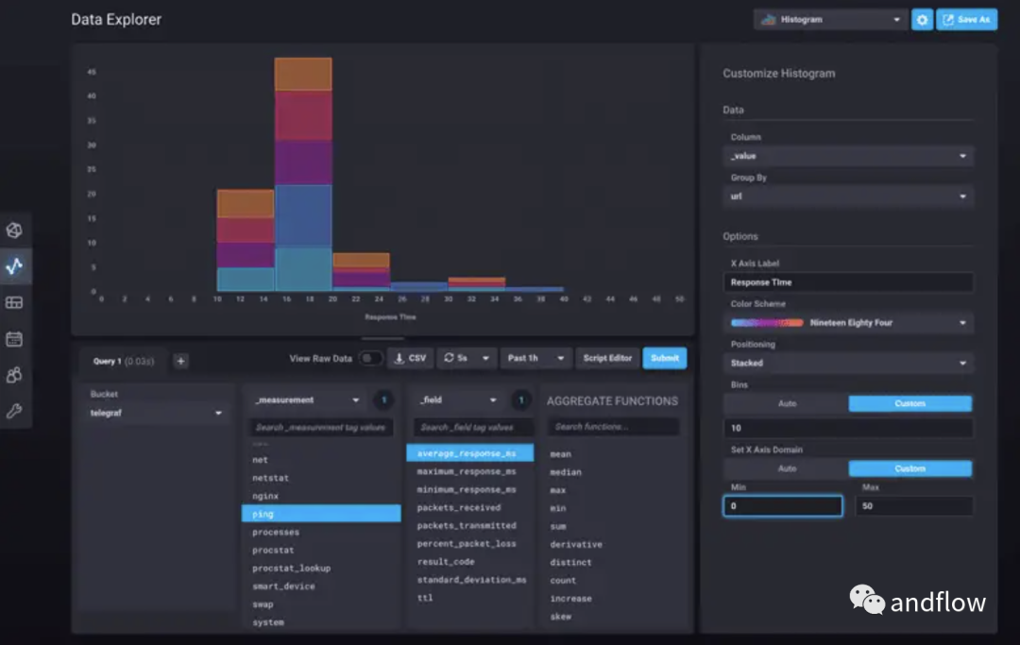Click the Data Explorer graph icon in the sidebar
The image size is (1020, 645).
click(x=14, y=266)
